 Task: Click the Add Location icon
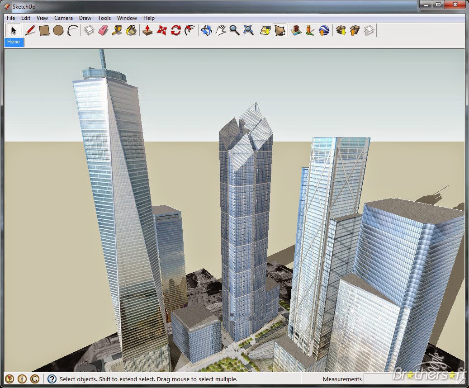(x=265, y=30)
